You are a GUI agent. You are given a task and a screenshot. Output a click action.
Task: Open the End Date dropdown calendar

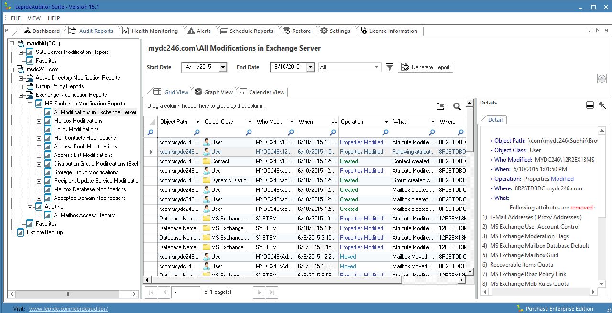tap(310, 67)
